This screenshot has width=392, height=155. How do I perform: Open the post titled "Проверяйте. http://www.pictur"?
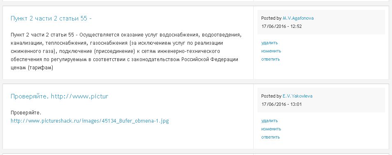point(60,96)
